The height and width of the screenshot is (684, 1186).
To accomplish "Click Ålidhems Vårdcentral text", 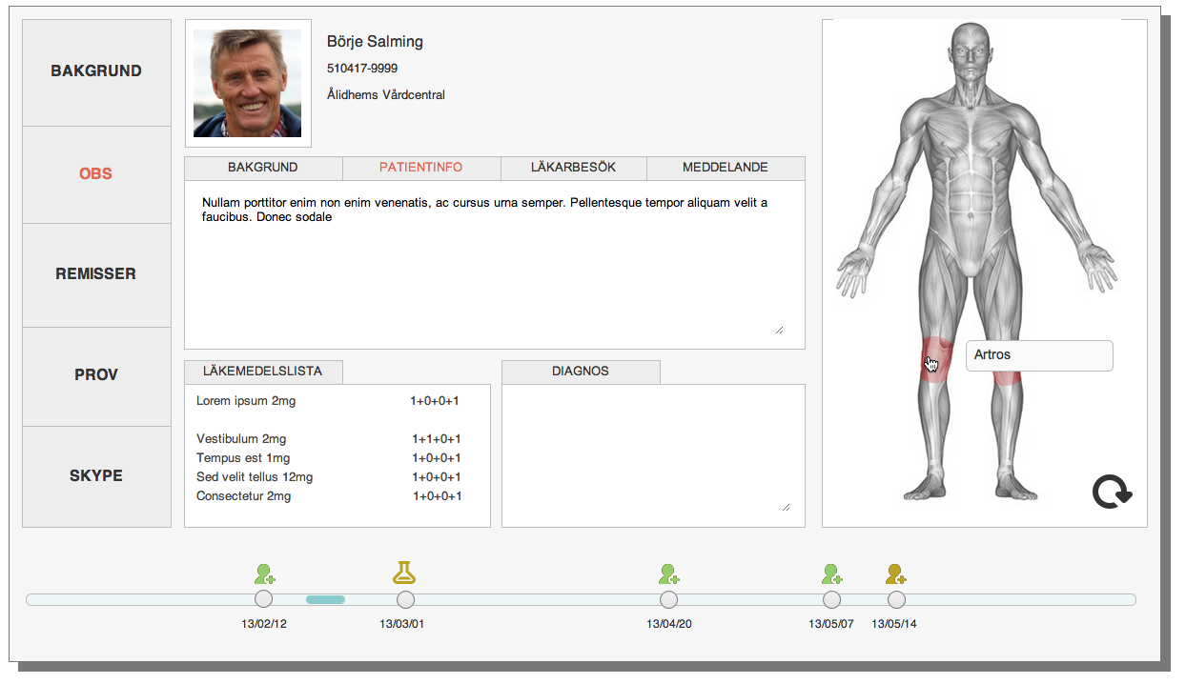I will [x=386, y=95].
